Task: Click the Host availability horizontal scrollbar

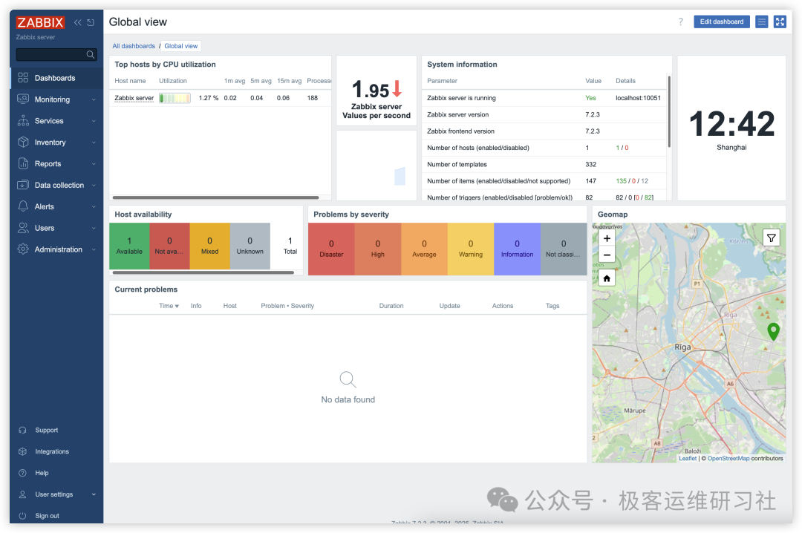Action: click(x=203, y=272)
